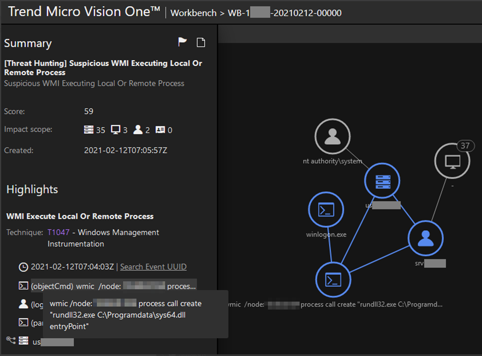This screenshot has width=482, height=356.
Task: Click the 37 count badge on desktop node
Action: [465, 145]
